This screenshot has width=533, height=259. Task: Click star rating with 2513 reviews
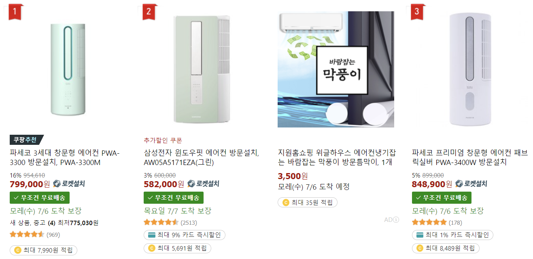(x=161, y=222)
